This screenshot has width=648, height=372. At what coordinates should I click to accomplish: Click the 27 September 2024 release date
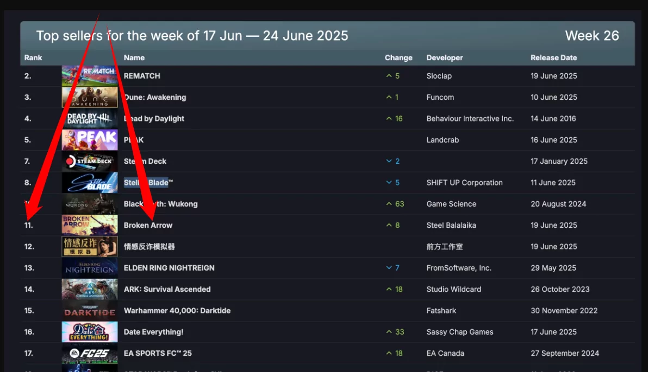click(x=565, y=354)
